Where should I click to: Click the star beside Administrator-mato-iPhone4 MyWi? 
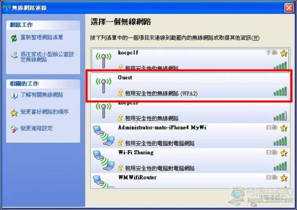(x=284, y=128)
